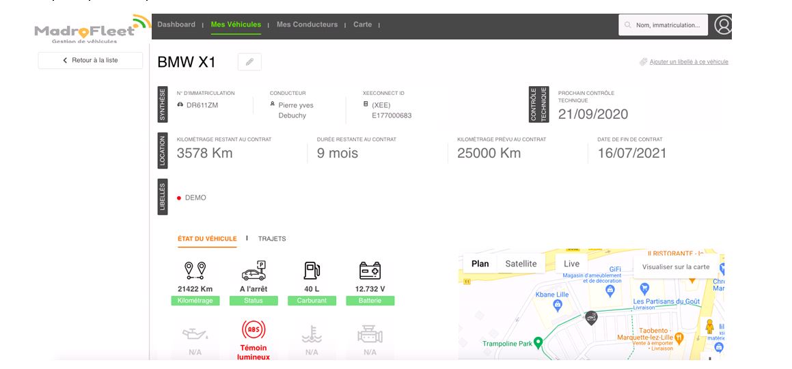
Task: Click the red ABS warning icon
Action: pos(254,330)
